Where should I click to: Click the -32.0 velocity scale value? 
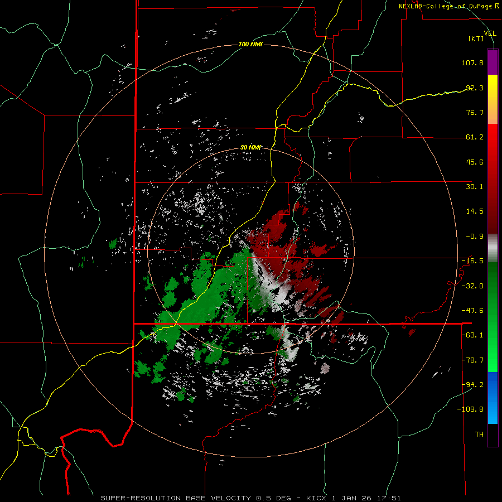(x=472, y=286)
